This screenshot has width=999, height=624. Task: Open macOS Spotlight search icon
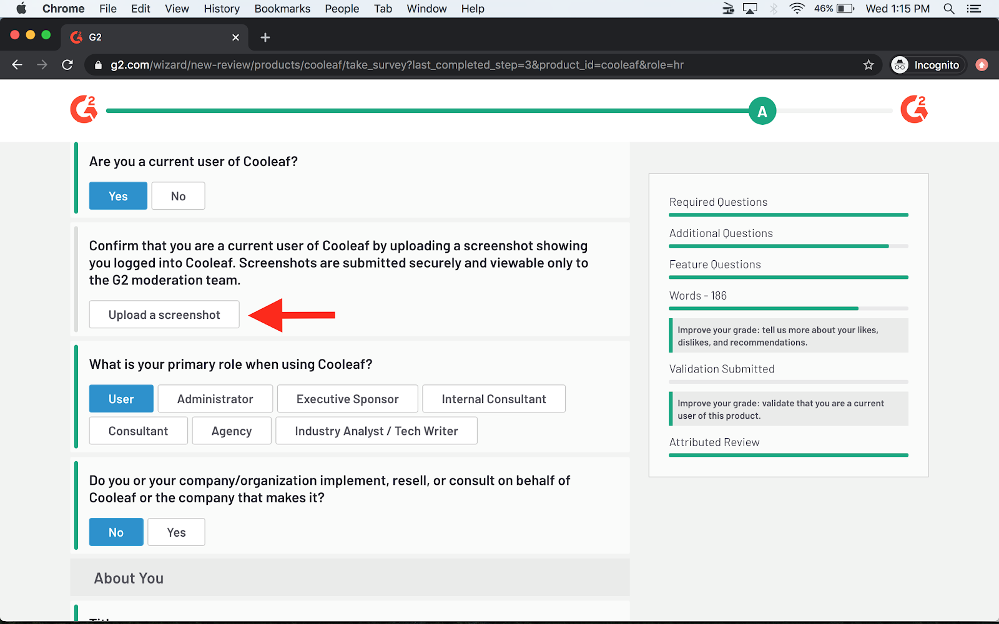pos(949,9)
